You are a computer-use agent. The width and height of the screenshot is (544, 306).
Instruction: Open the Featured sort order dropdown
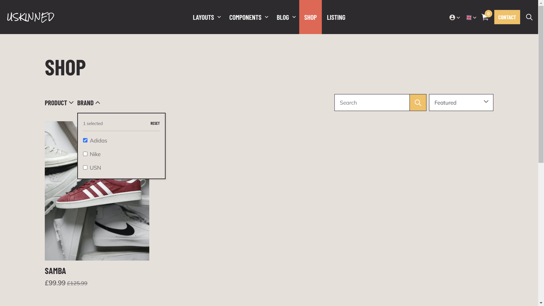461,102
